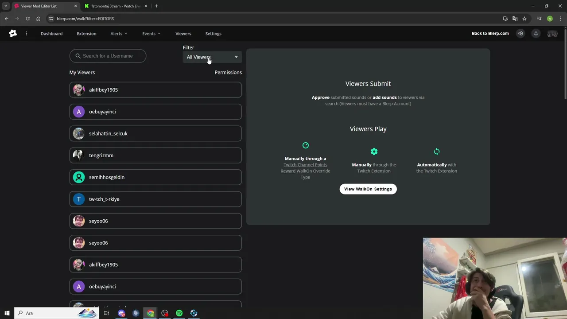
Task: Click the Viewers Play heading
Action: pos(368,129)
